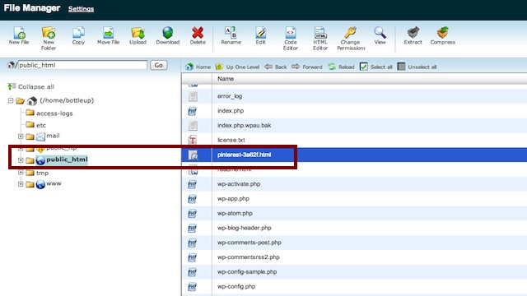Image resolution: width=527 pixels, height=296 pixels.
Task: Go Forward in file navigation
Action: [x=307, y=67]
